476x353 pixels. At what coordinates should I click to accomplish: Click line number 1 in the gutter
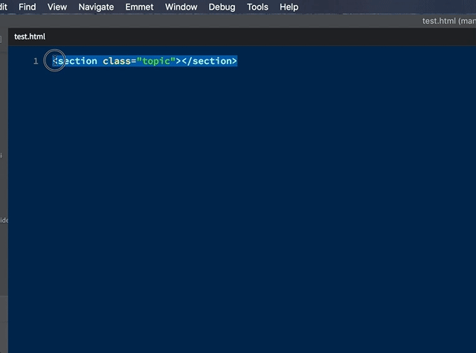tap(36, 61)
